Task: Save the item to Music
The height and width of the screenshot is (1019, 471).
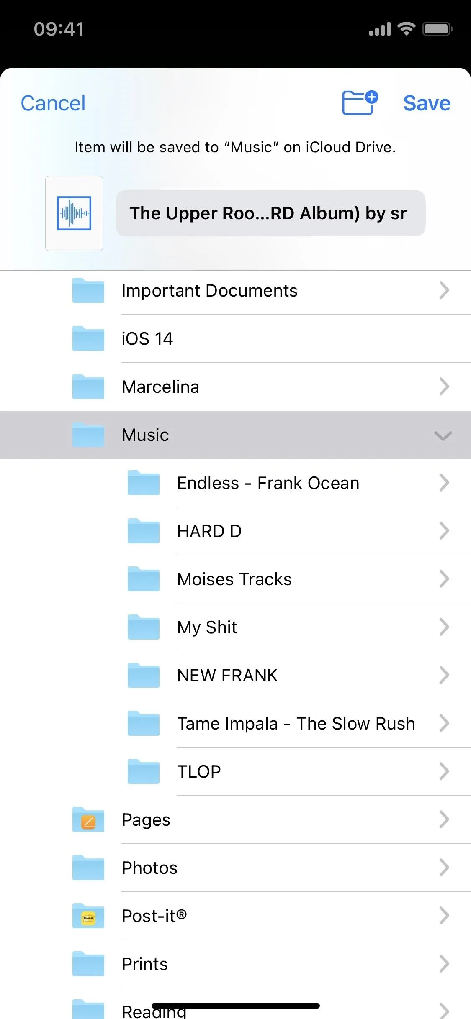Action: pos(427,103)
